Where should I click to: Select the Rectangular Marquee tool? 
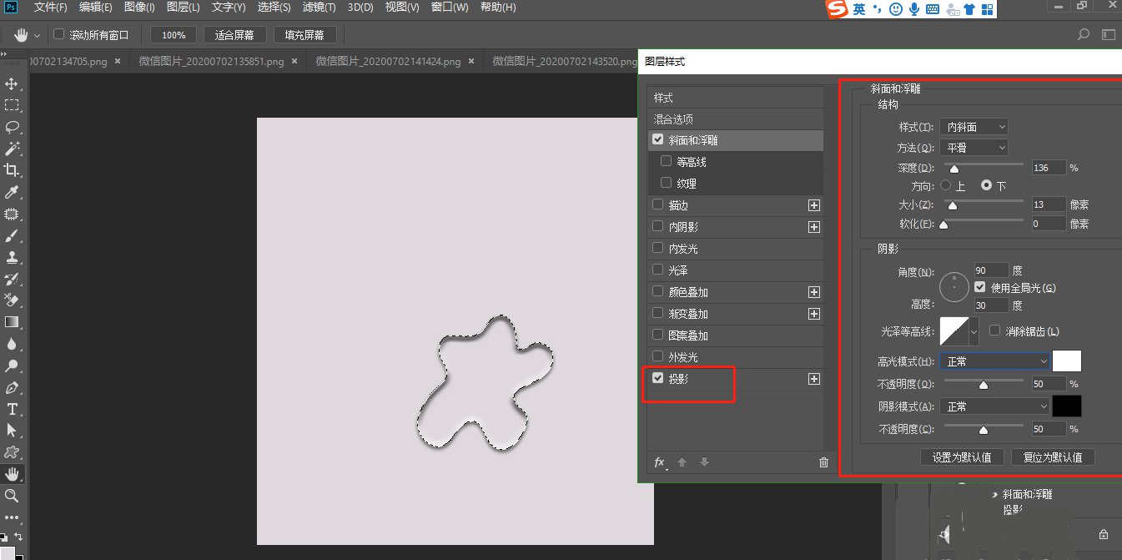pos(13,105)
